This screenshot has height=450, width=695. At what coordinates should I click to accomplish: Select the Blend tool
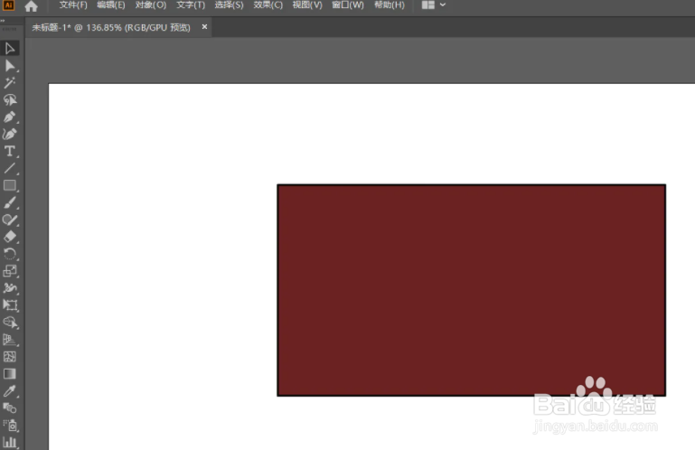(10, 408)
